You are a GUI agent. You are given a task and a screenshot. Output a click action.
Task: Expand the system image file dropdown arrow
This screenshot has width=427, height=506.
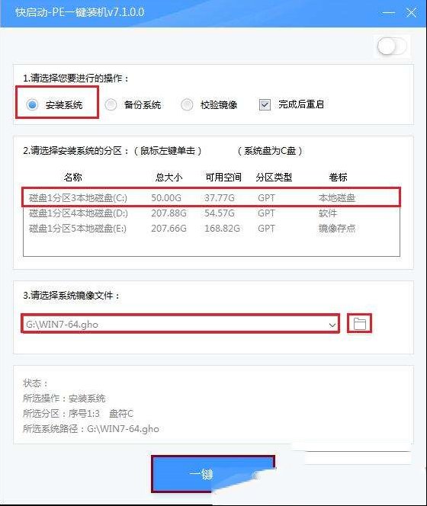(332, 325)
